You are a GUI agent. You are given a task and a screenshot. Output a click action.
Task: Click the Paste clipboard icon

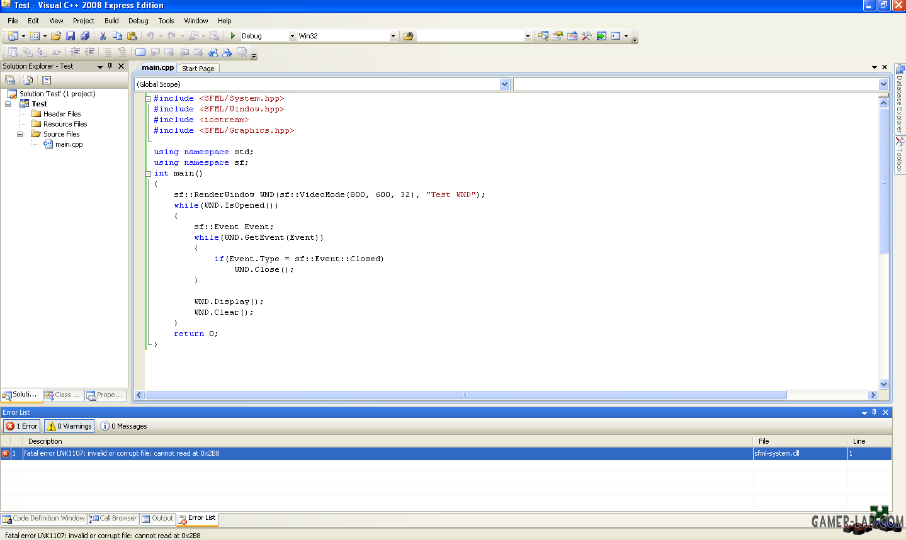[132, 36]
